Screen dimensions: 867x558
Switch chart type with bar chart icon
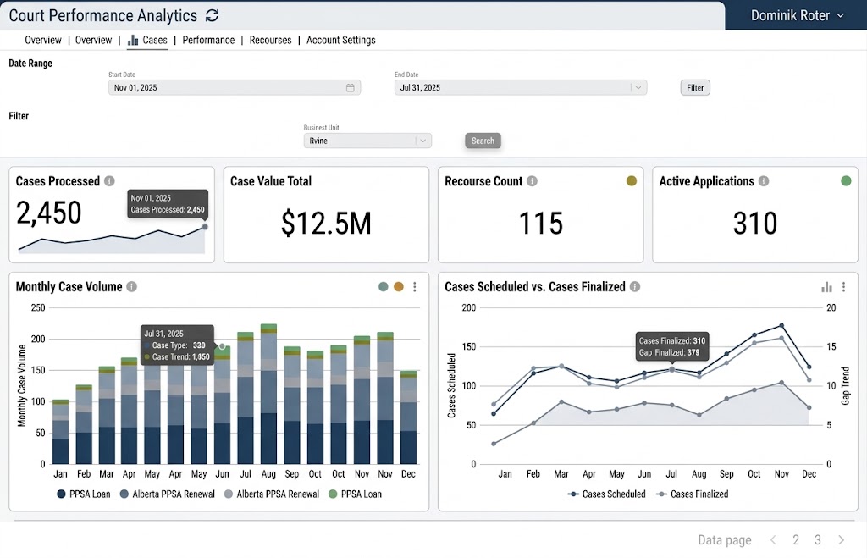(826, 286)
